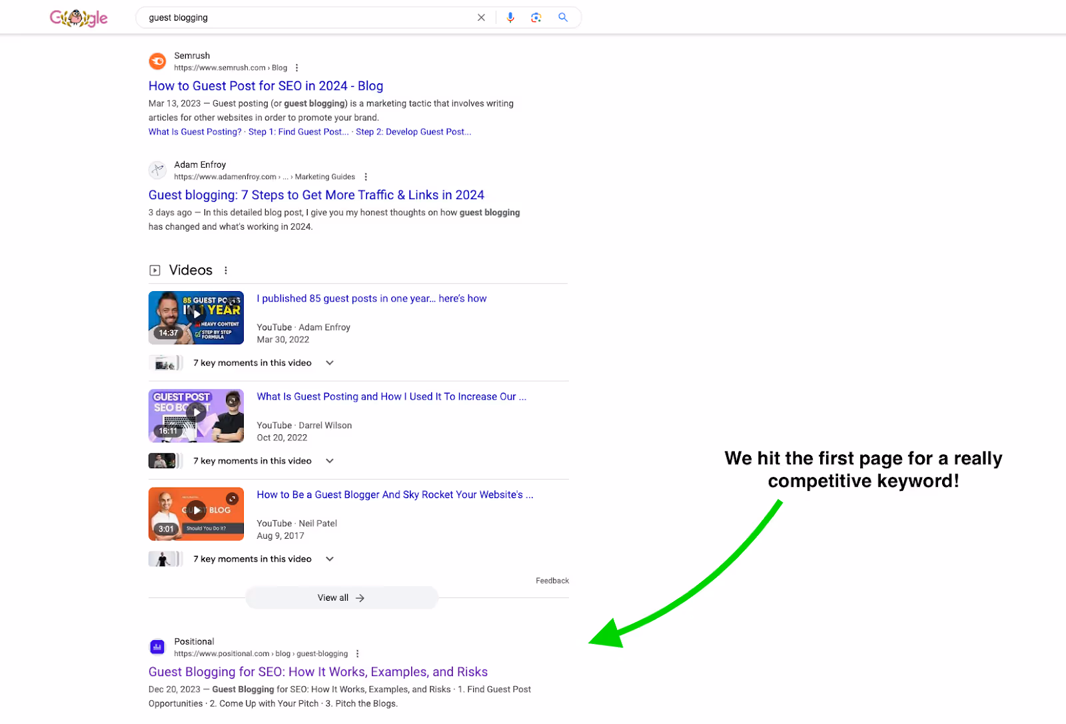This screenshot has height=724, width=1066.
Task: Click the Semrush favicon
Action: click(157, 61)
